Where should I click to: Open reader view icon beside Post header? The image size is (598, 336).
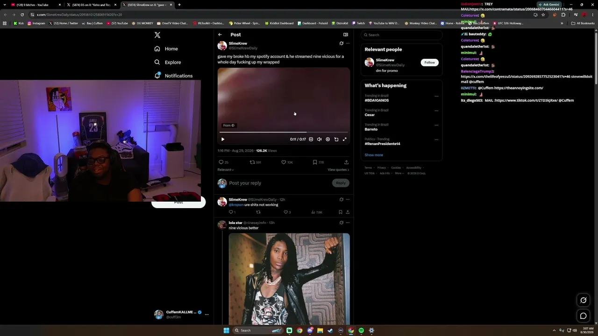click(x=346, y=35)
